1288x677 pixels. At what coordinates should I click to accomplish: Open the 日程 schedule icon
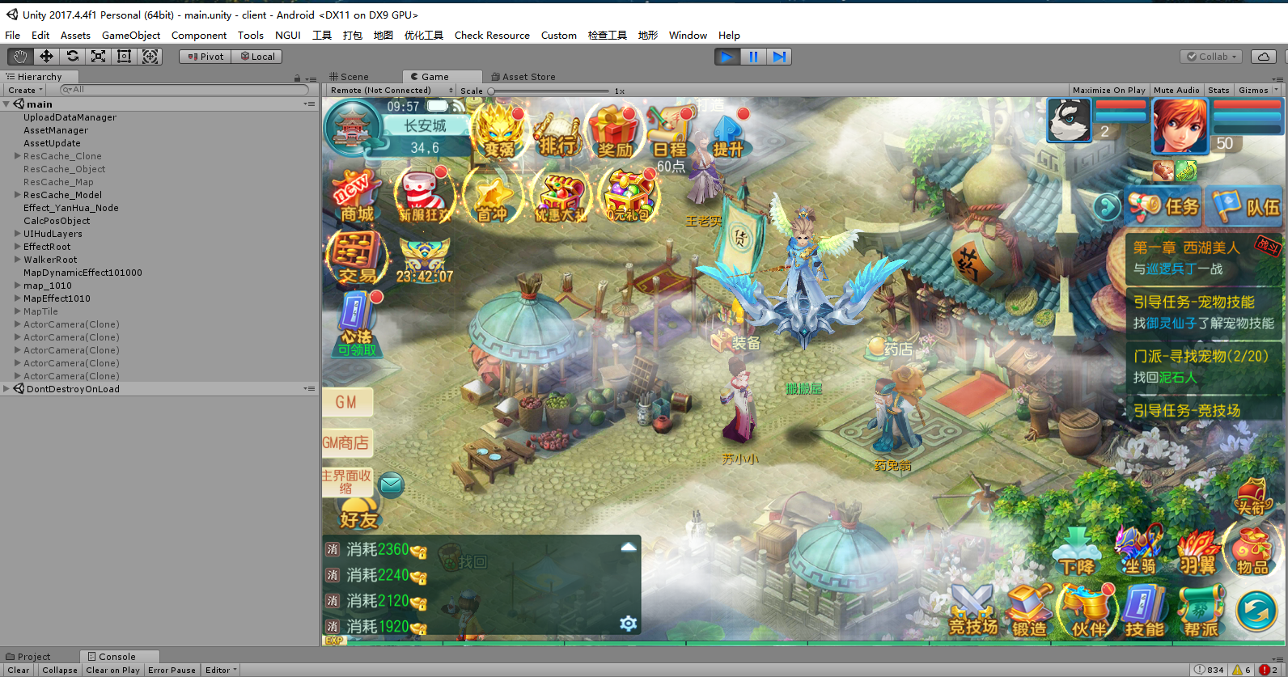[669, 133]
